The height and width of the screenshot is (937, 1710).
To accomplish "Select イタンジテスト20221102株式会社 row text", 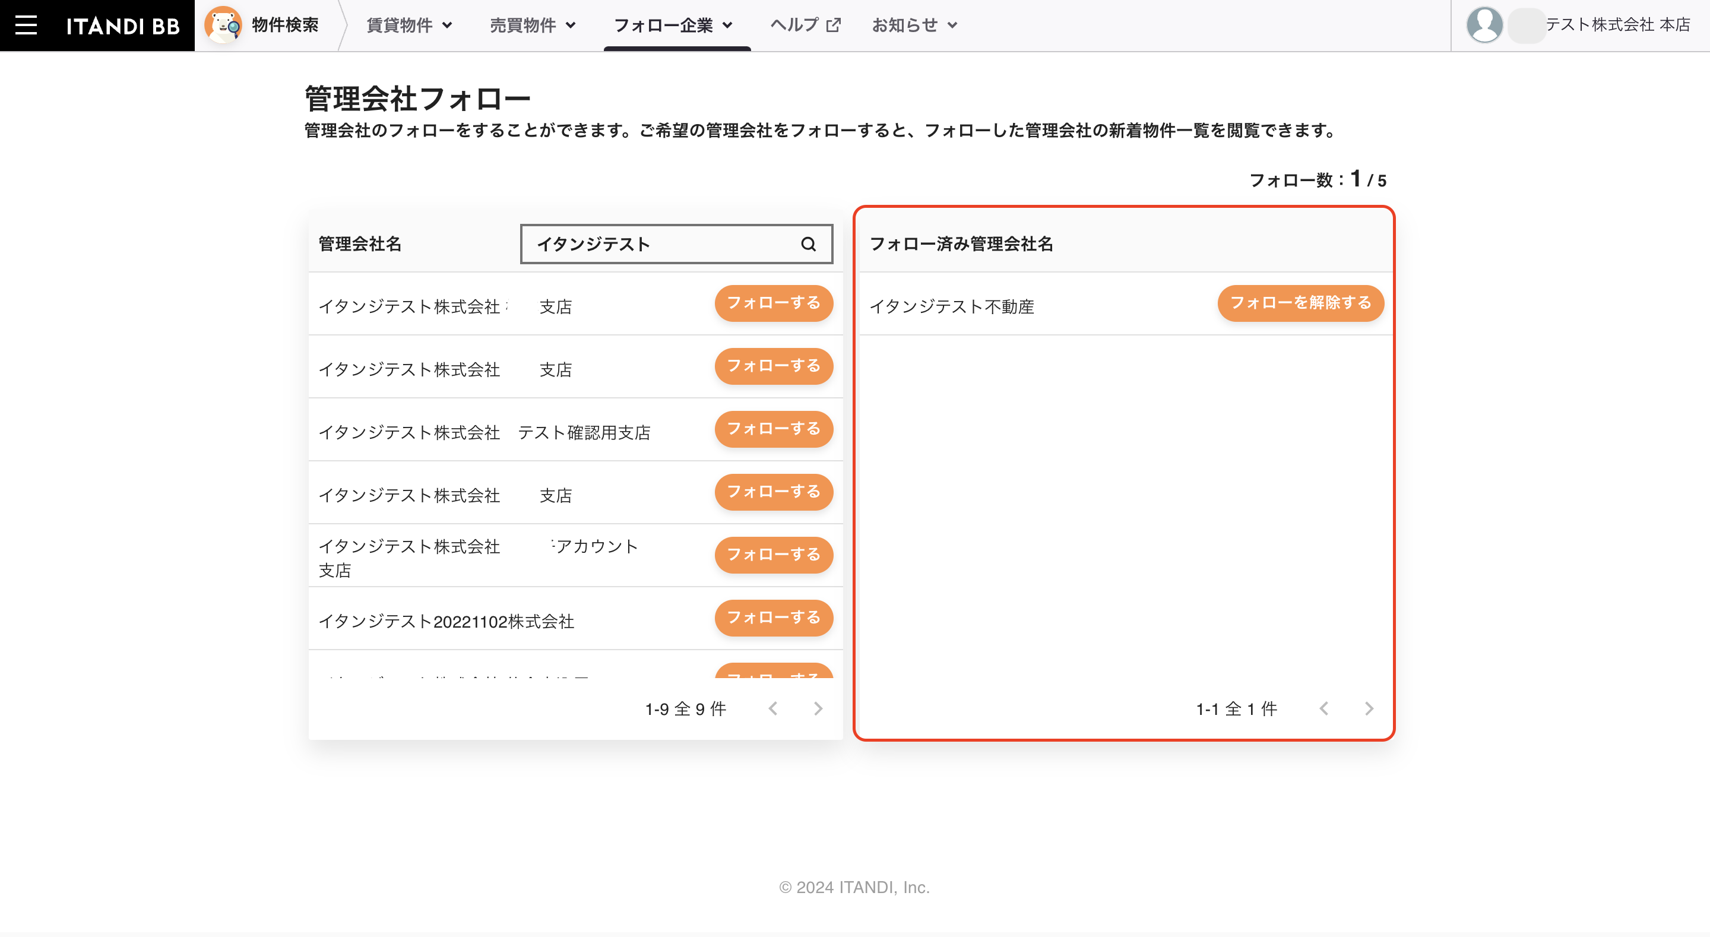I will click(x=446, y=622).
